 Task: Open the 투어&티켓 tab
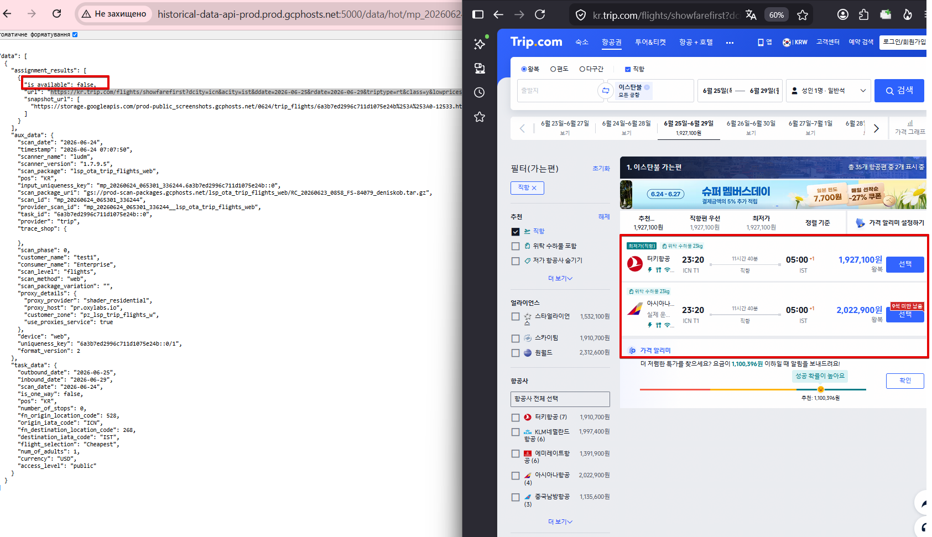tap(650, 42)
